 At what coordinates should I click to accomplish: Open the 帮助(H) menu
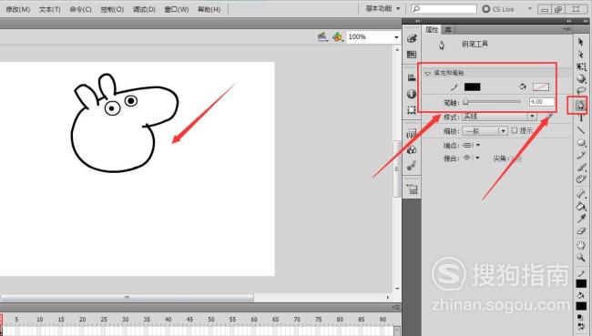tap(209, 9)
